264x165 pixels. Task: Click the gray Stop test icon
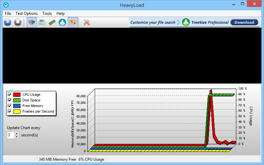(18, 22)
